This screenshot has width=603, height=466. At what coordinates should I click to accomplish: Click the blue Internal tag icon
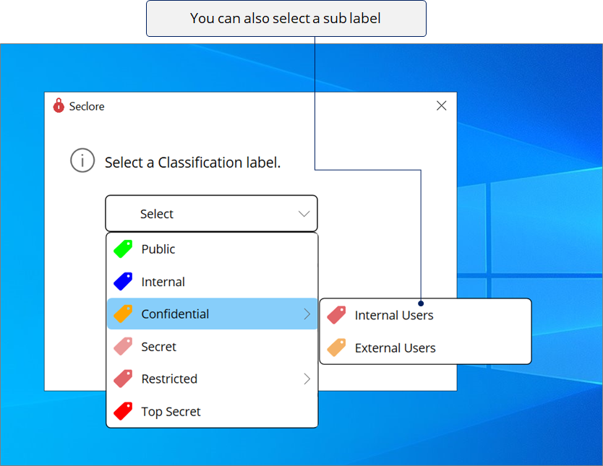pos(122,281)
